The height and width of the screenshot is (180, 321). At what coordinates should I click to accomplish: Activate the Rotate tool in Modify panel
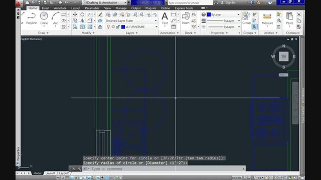pos(82,14)
